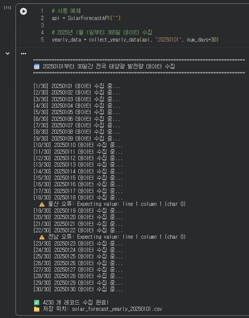This screenshot has width=249, height=318.
Task: Click green checkmark icon for 수집 완료
Action: tap(37, 303)
